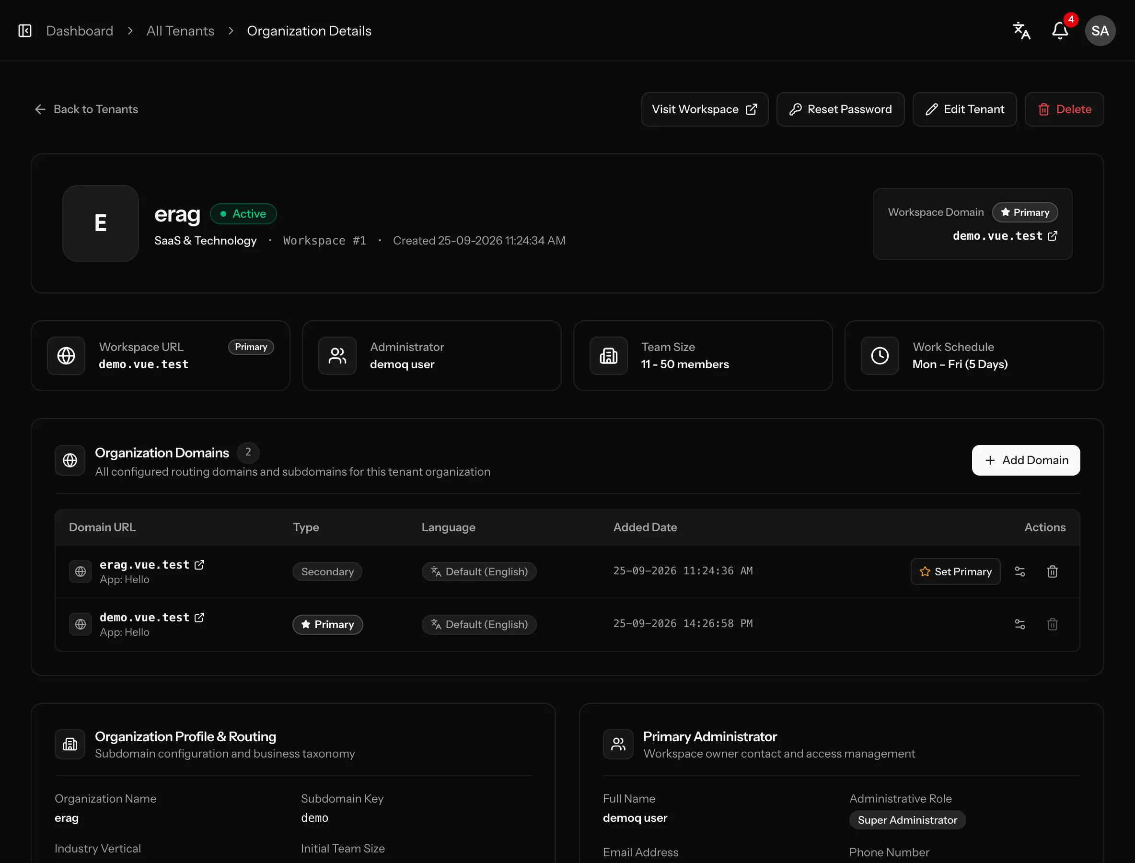Click the Added Date column header
Viewport: 1135px width, 863px height.
[x=645, y=527]
